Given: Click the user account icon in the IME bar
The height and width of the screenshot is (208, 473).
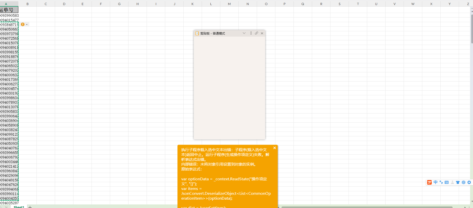Looking at the screenshot, I should click(452, 182).
